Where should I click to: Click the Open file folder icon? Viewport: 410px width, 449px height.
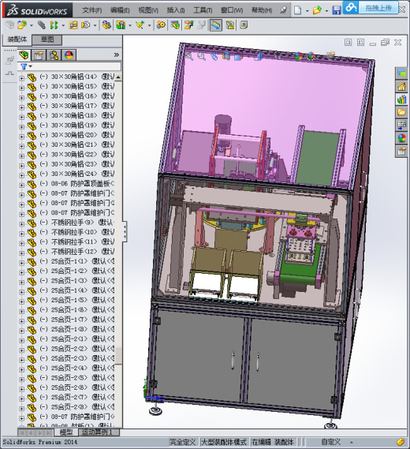point(317,10)
